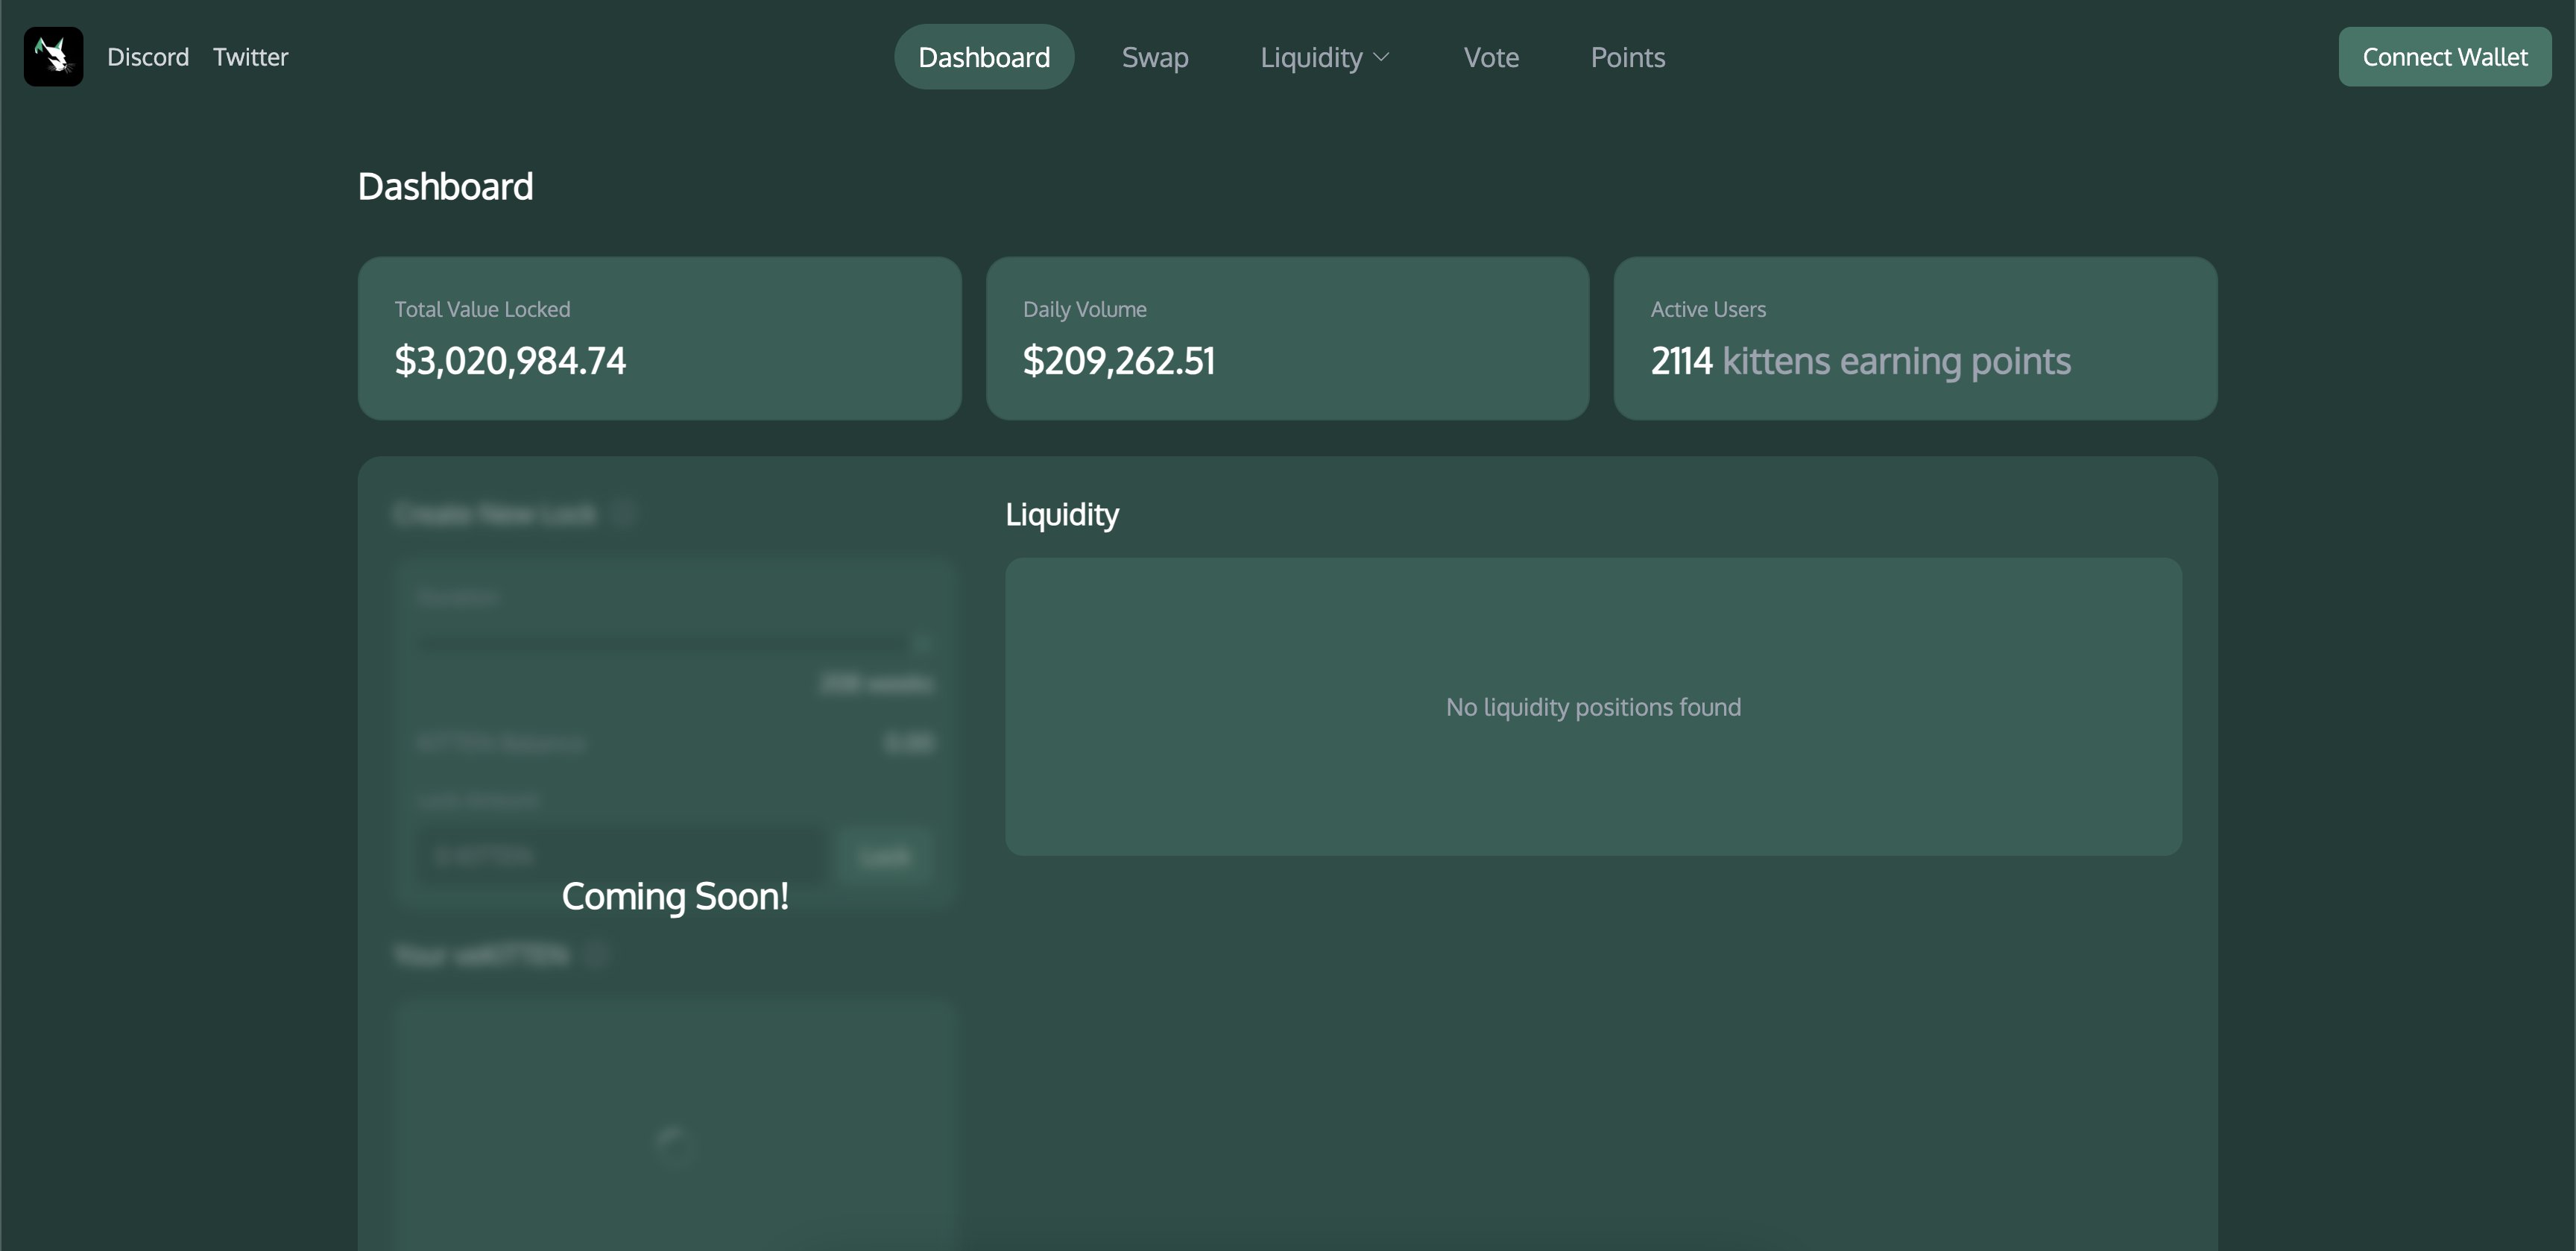This screenshot has height=1251, width=2576.
Task: Open the Vote page
Action: [x=1491, y=57]
